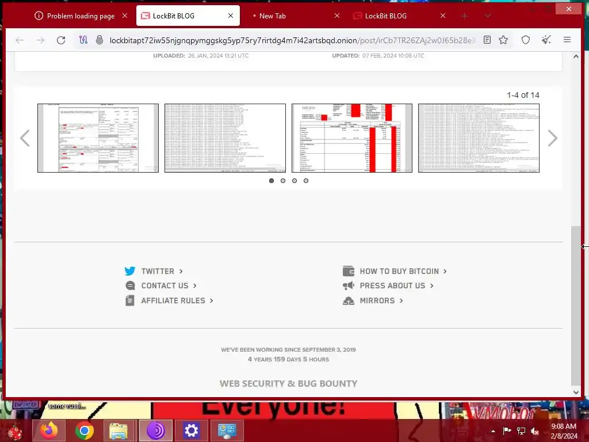Open Google Chrome from the taskbar
Screen dimensions: 589x442
coord(84,430)
